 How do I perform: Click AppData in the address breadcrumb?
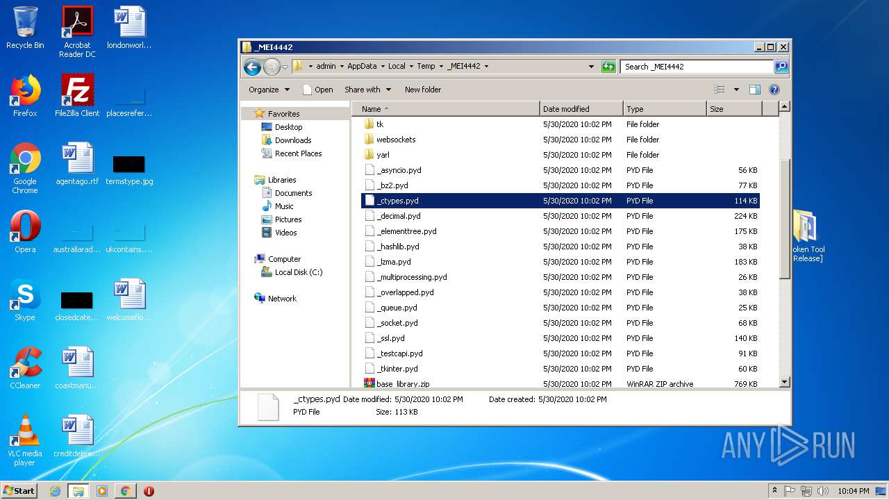point(362,67)
